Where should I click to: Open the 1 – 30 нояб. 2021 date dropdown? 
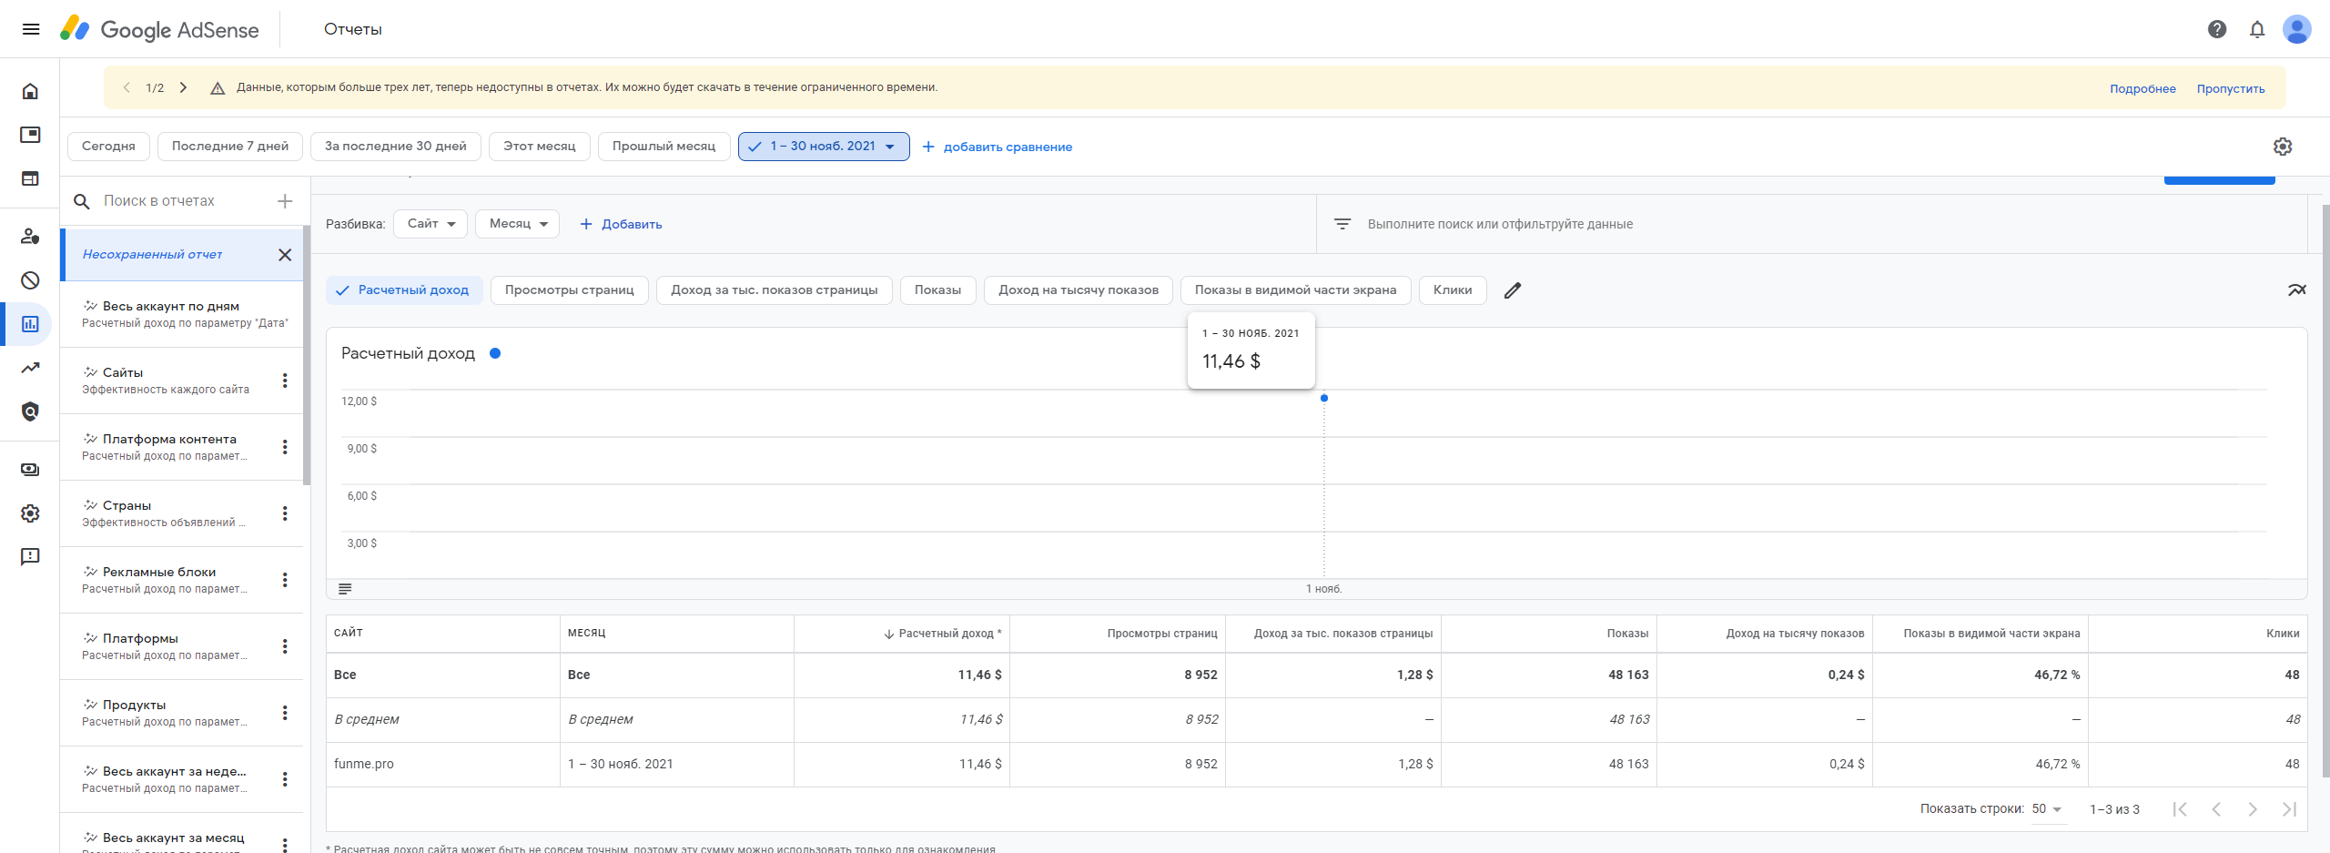tap(823, 147)
